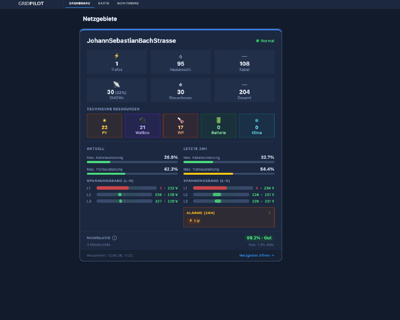The height and width of the screenshot is (320, 400).
Task: Select the thermometer WP resource tile
Action: 181,126
